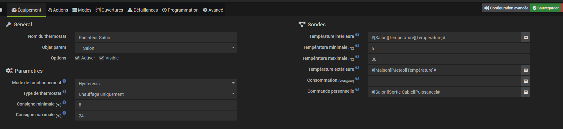Open the Mode de fonctionnement dropdown

tap(156, 83)
